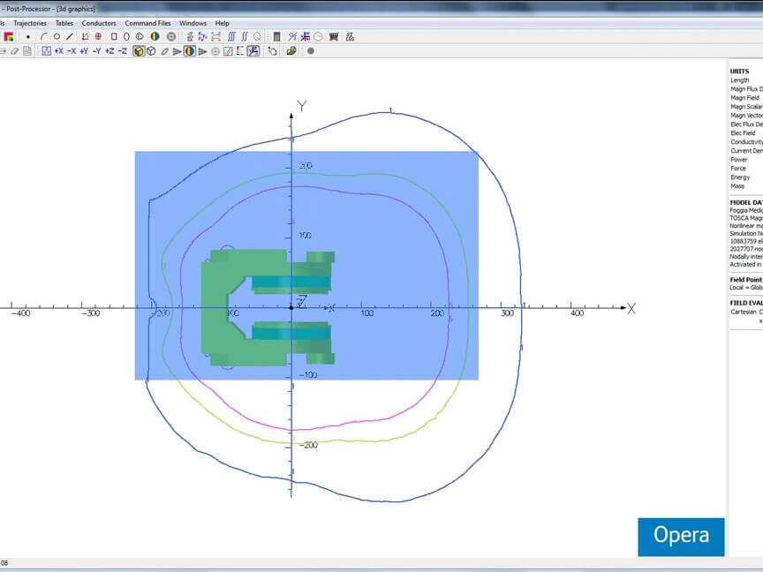Expand the Trajectories menu
Viewport: 763px width, 572px height.
pyautogui.click(x=31, y=23)
